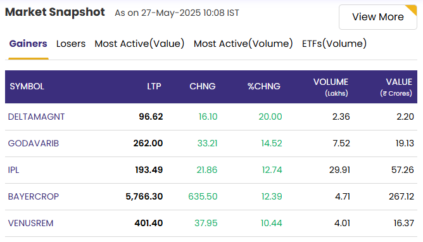Switch to the Losers tab
Viewport: 423px width, 242px height.
click(71, 44)
